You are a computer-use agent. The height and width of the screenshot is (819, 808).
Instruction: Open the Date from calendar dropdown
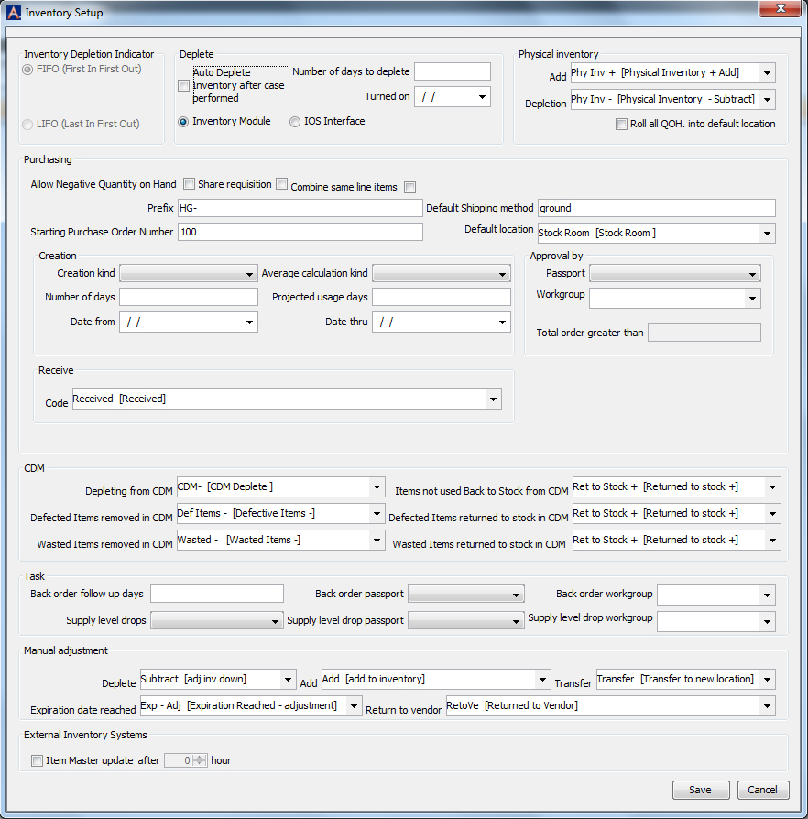point(251,322)
